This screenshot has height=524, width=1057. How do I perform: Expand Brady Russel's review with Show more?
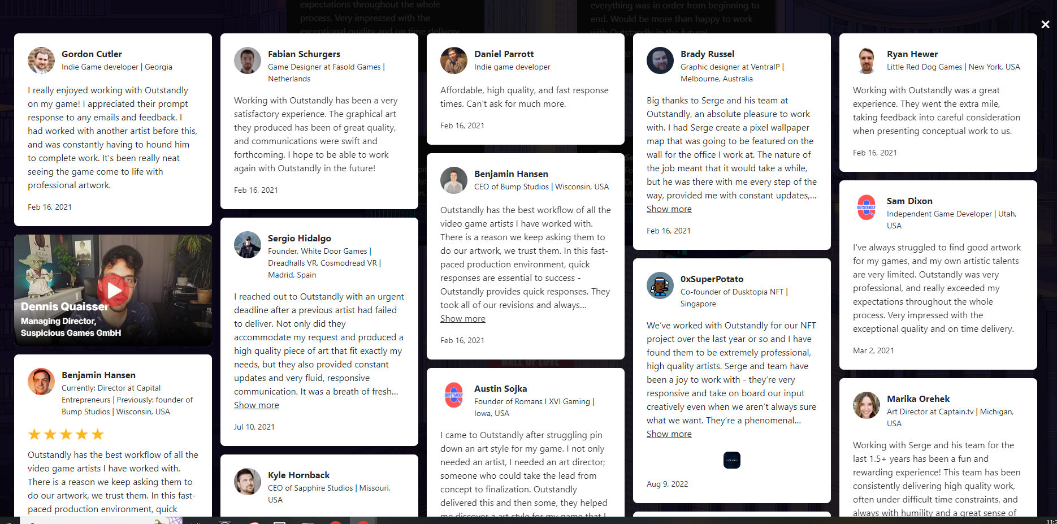point(669,209)
